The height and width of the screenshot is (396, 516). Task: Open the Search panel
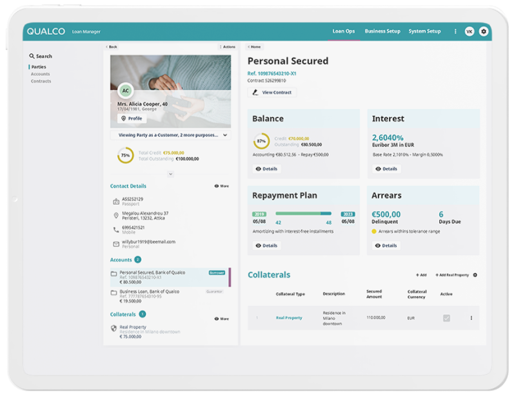pyautogui.click(x=41, y=56)
